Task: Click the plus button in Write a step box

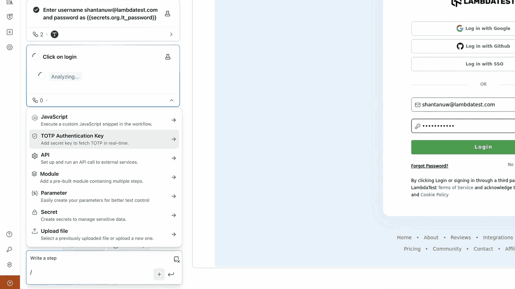Action: pos(159,274)
